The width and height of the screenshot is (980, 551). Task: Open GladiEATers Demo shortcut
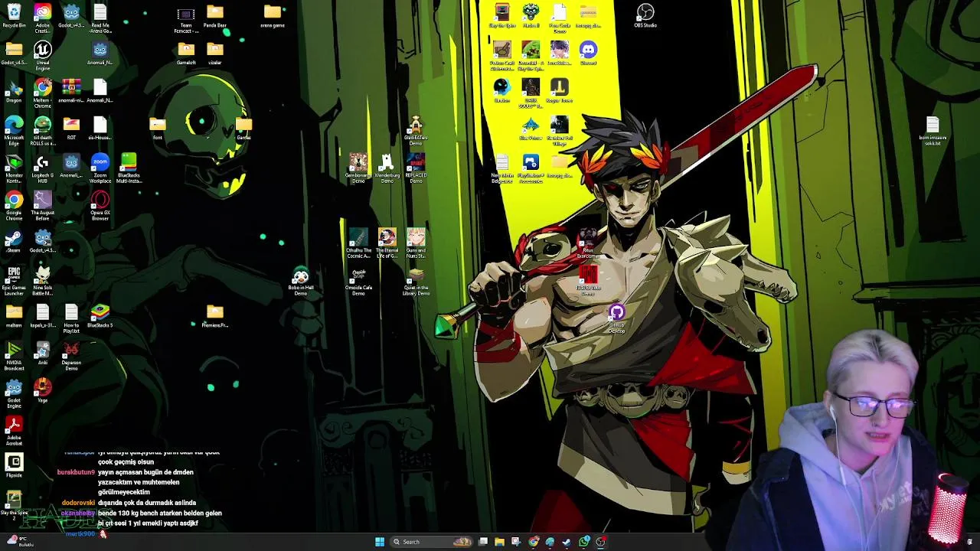416,131
